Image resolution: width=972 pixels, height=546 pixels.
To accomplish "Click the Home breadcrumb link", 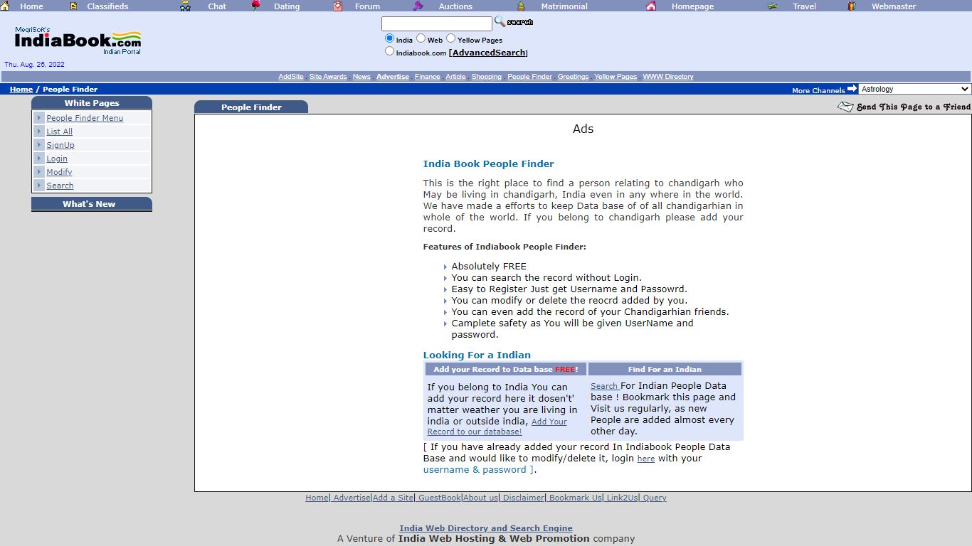I will 21,90.
